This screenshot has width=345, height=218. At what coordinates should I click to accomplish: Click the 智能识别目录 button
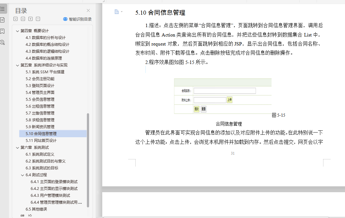(77, 19)
